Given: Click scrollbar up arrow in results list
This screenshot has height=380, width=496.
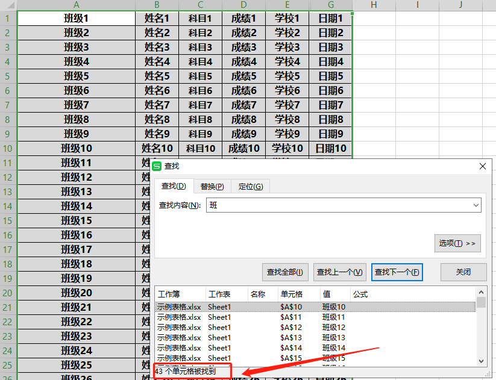Looking at the screenshot, I should 481,292.
